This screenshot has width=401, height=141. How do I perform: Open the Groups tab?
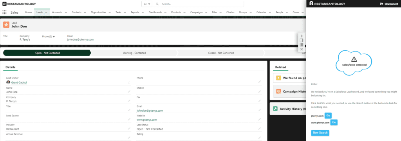[x=243, y=12]
